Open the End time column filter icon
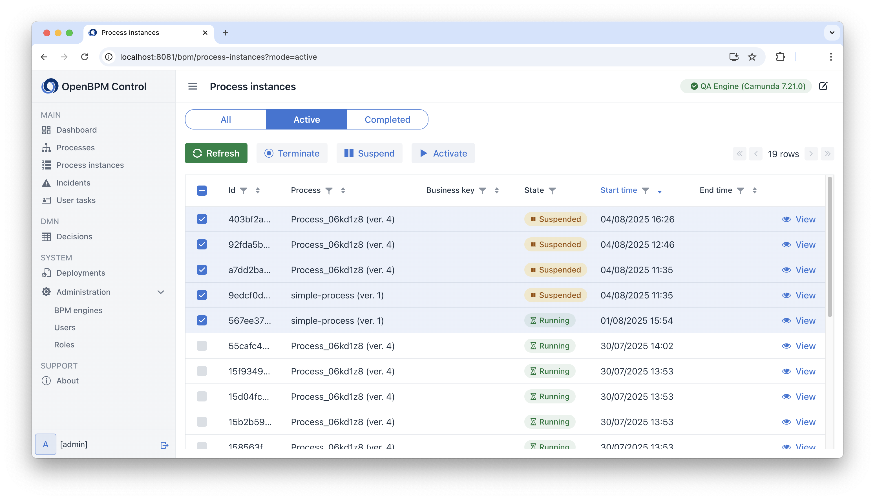The image size is (875, 500). point(741,190)
